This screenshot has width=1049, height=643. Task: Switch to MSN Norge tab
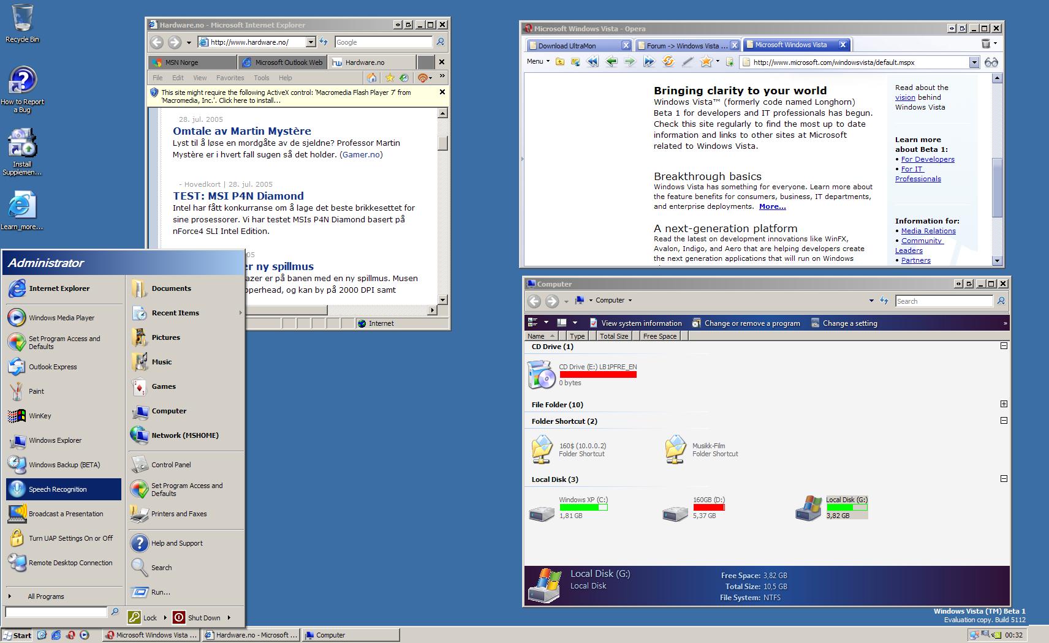[192, 62]
